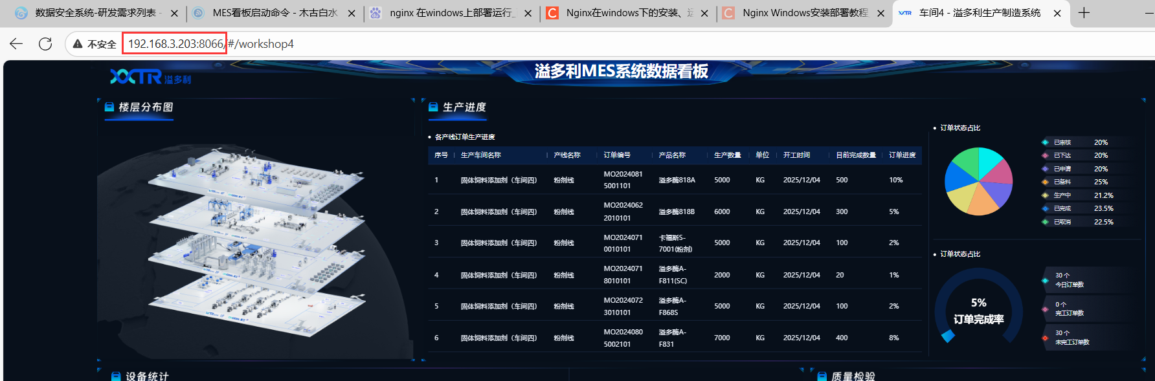
Task: Switch to Nginx在windows下的安装 tab
Action: point(628,13)
